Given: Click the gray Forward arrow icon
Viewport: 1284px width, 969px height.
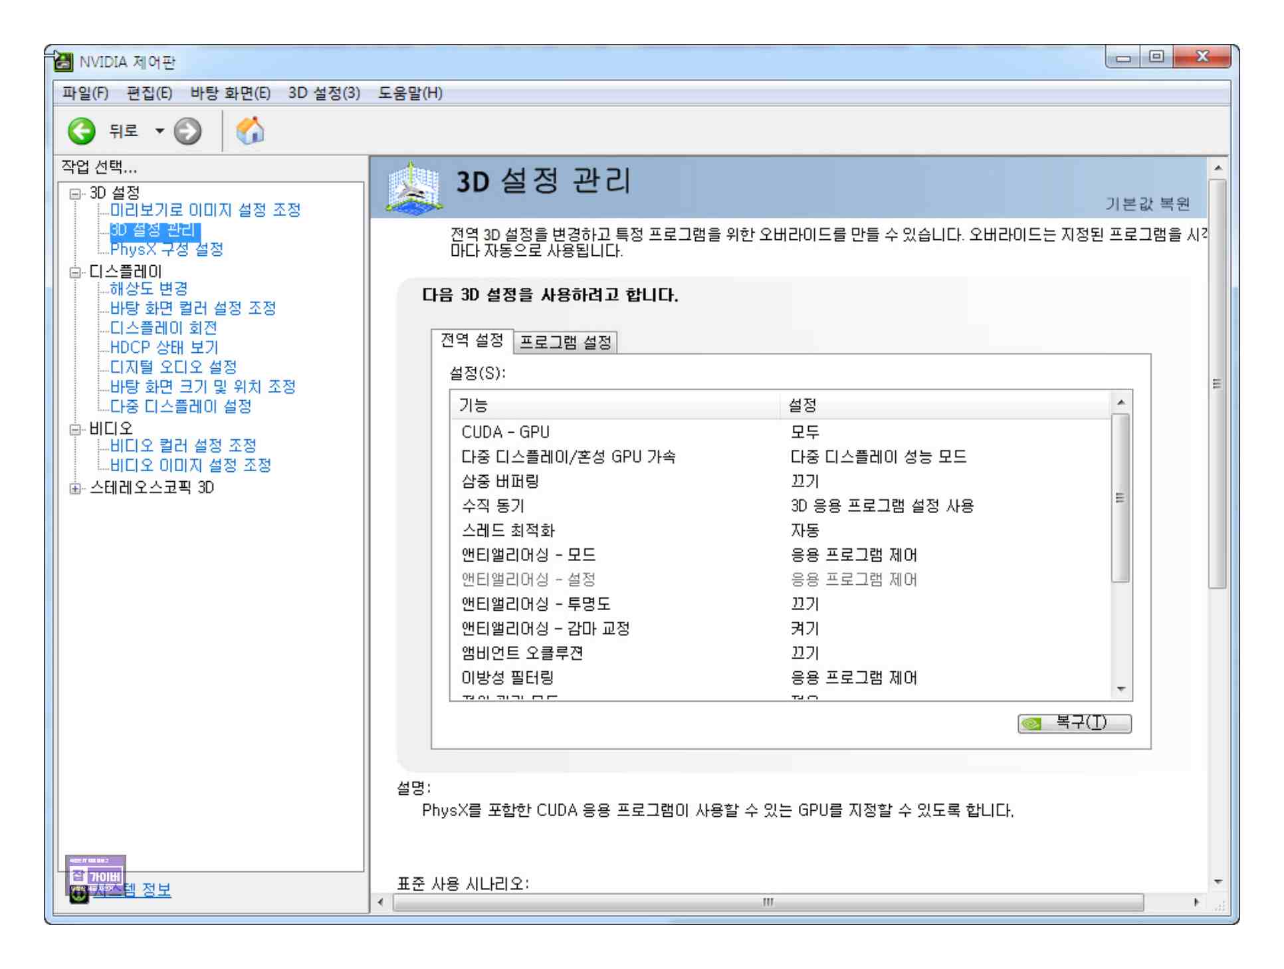Looking at the screenshot, I should pyautogui.click(x=187, y=131).
